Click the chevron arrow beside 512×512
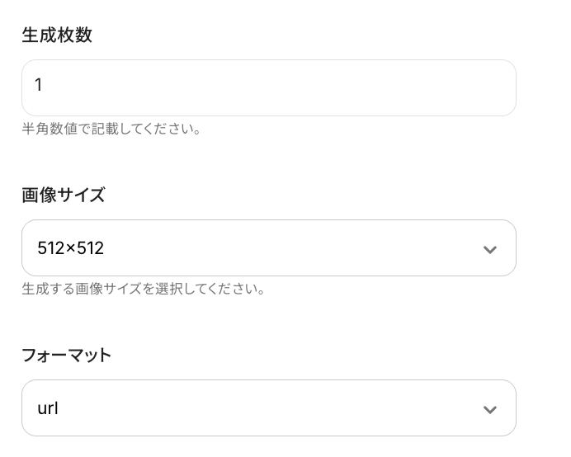This screenshot has width=571, height=457. click(x=490, y=249)
